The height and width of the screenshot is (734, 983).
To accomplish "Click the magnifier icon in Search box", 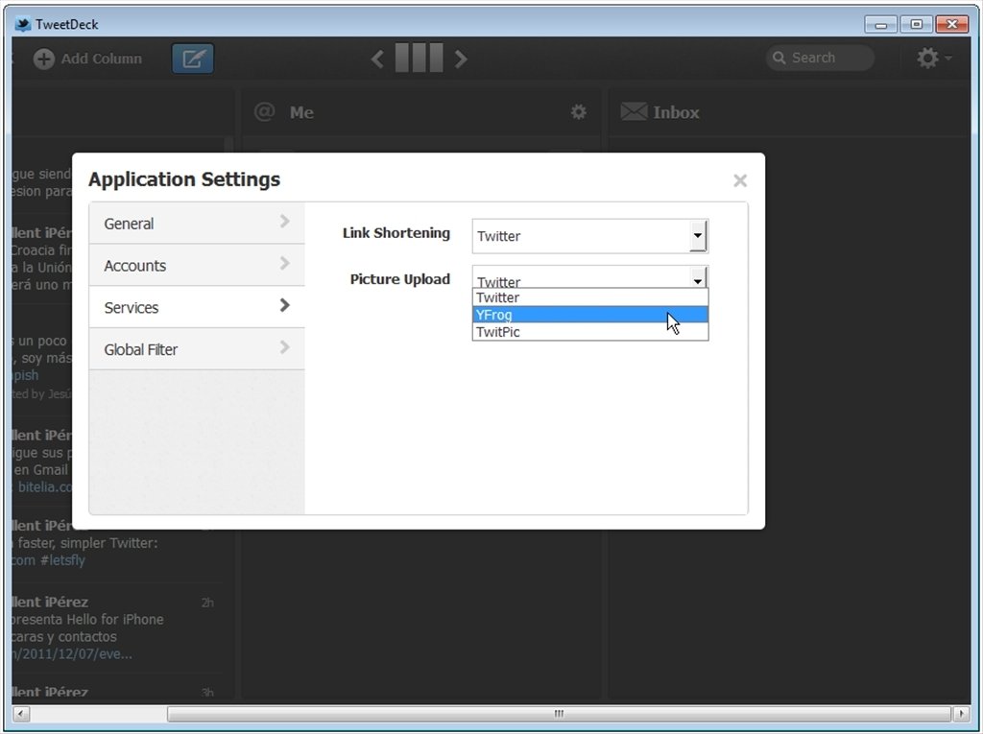I will (779, 58).
